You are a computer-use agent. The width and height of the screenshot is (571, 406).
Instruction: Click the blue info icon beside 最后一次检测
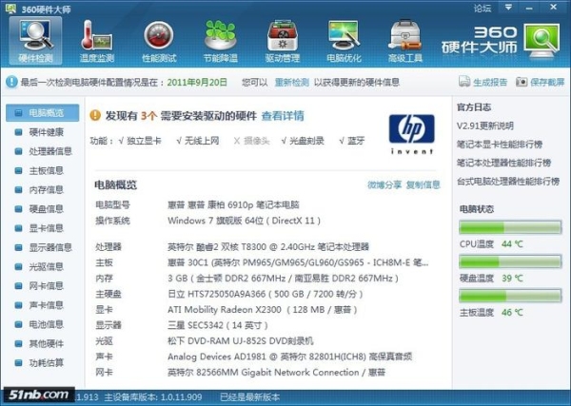[11, 82]
